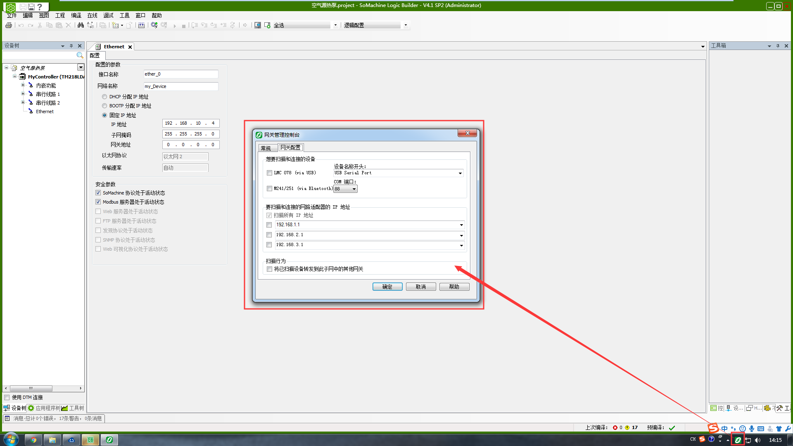Click the Login gear toolbar icon
This screenshot has height=446, width=793.
coord(154,25)
